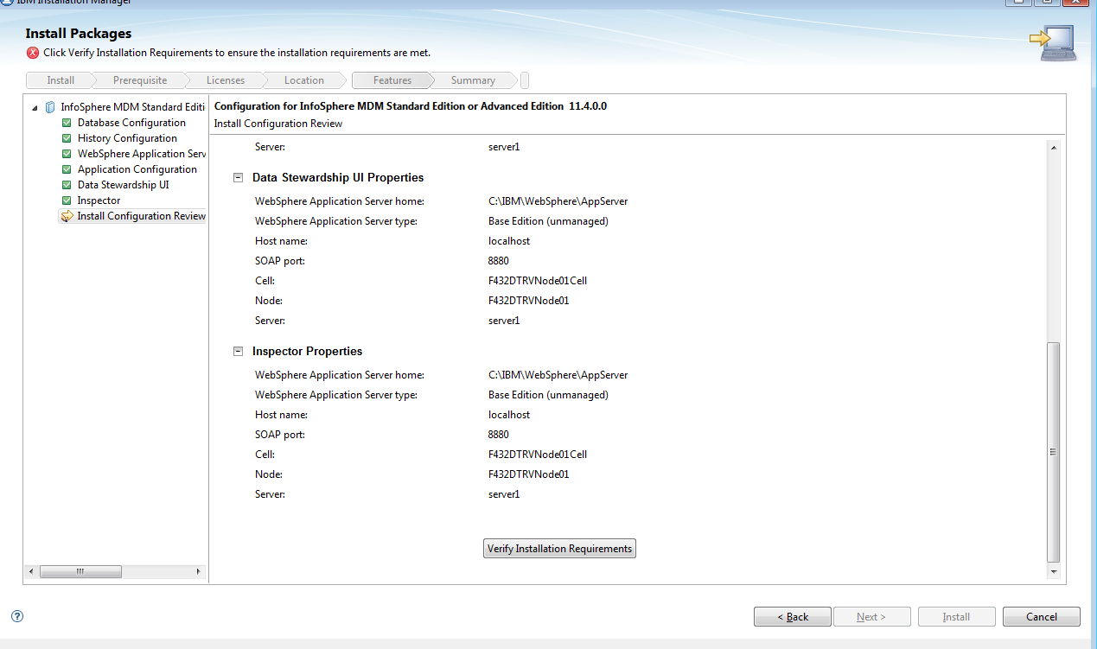This screenshot has width=1097, height=649.
Task: Click the Install Packages title
Action: click(79, 34)
